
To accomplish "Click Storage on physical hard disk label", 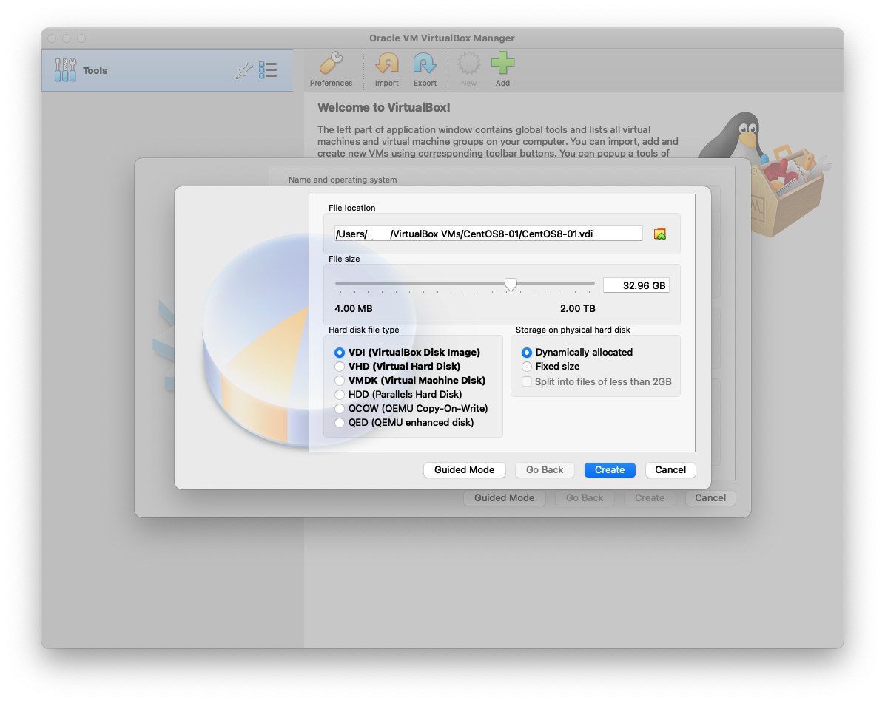I will (x=572, y=330).
